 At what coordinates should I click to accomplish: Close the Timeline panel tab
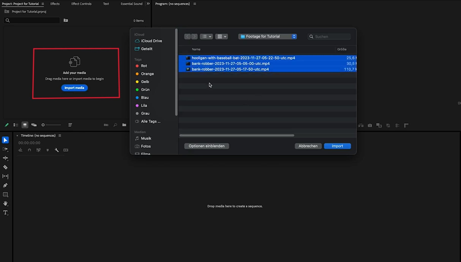tap(17, 136)
